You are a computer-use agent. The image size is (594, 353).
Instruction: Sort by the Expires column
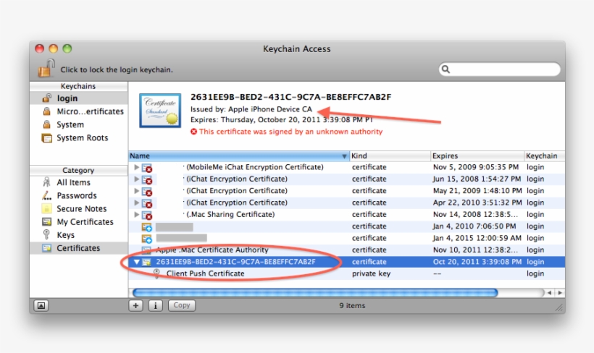(477, 156)
